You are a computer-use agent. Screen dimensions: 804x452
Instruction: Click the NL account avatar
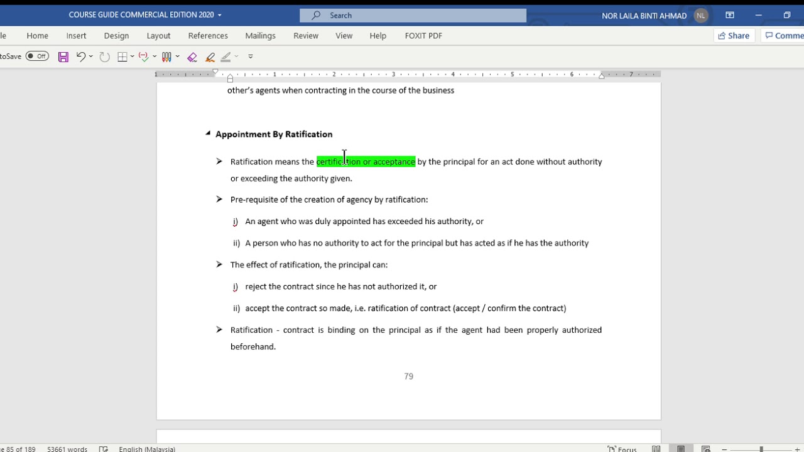(x=701, y=16)
